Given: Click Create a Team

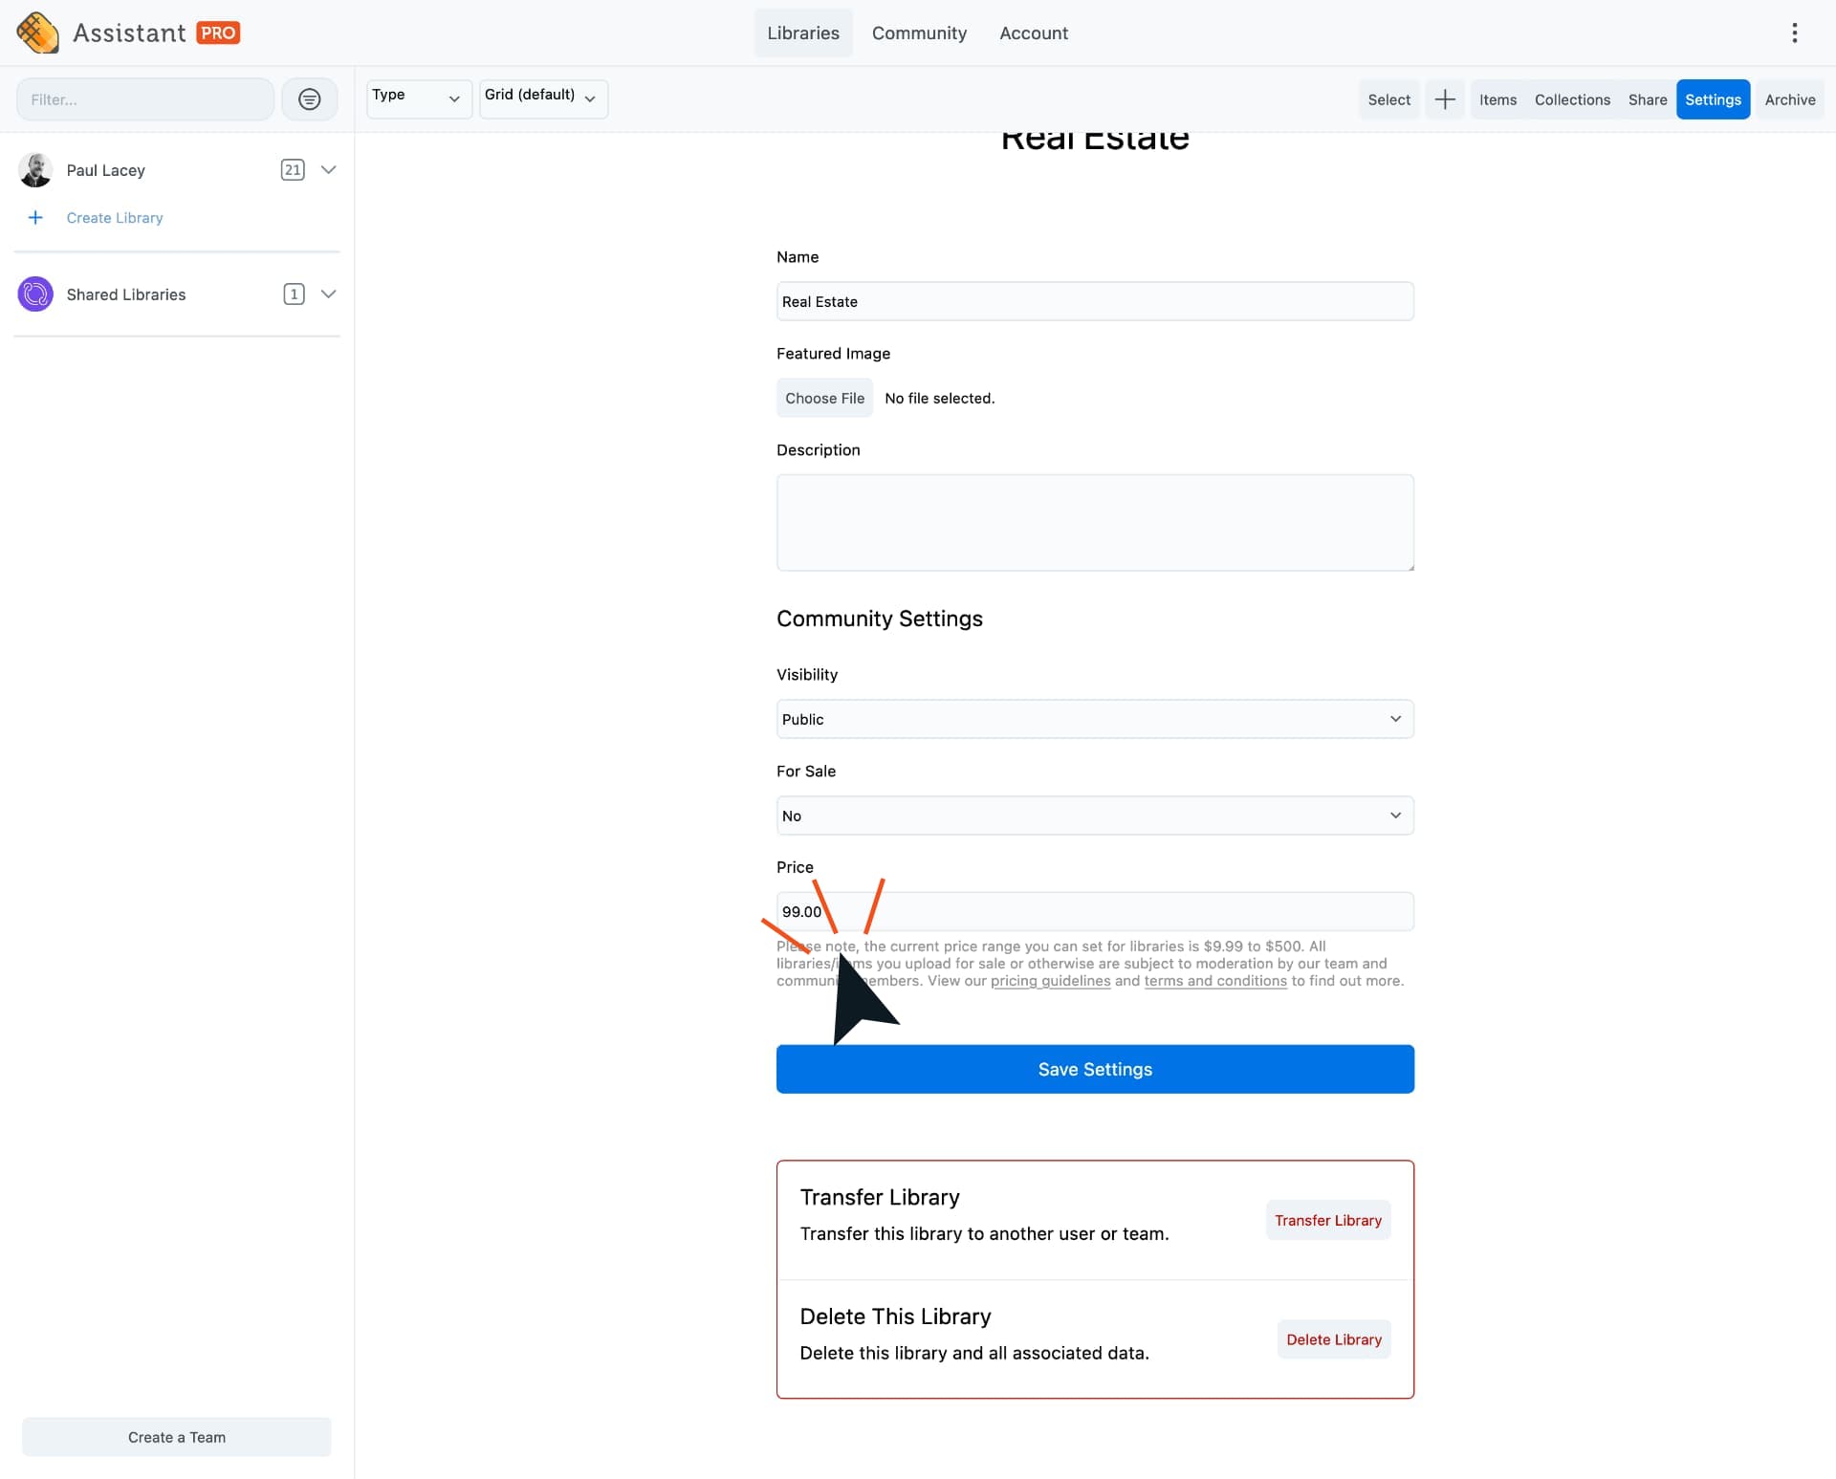Looking at the screenshot, I should 177,1437.
